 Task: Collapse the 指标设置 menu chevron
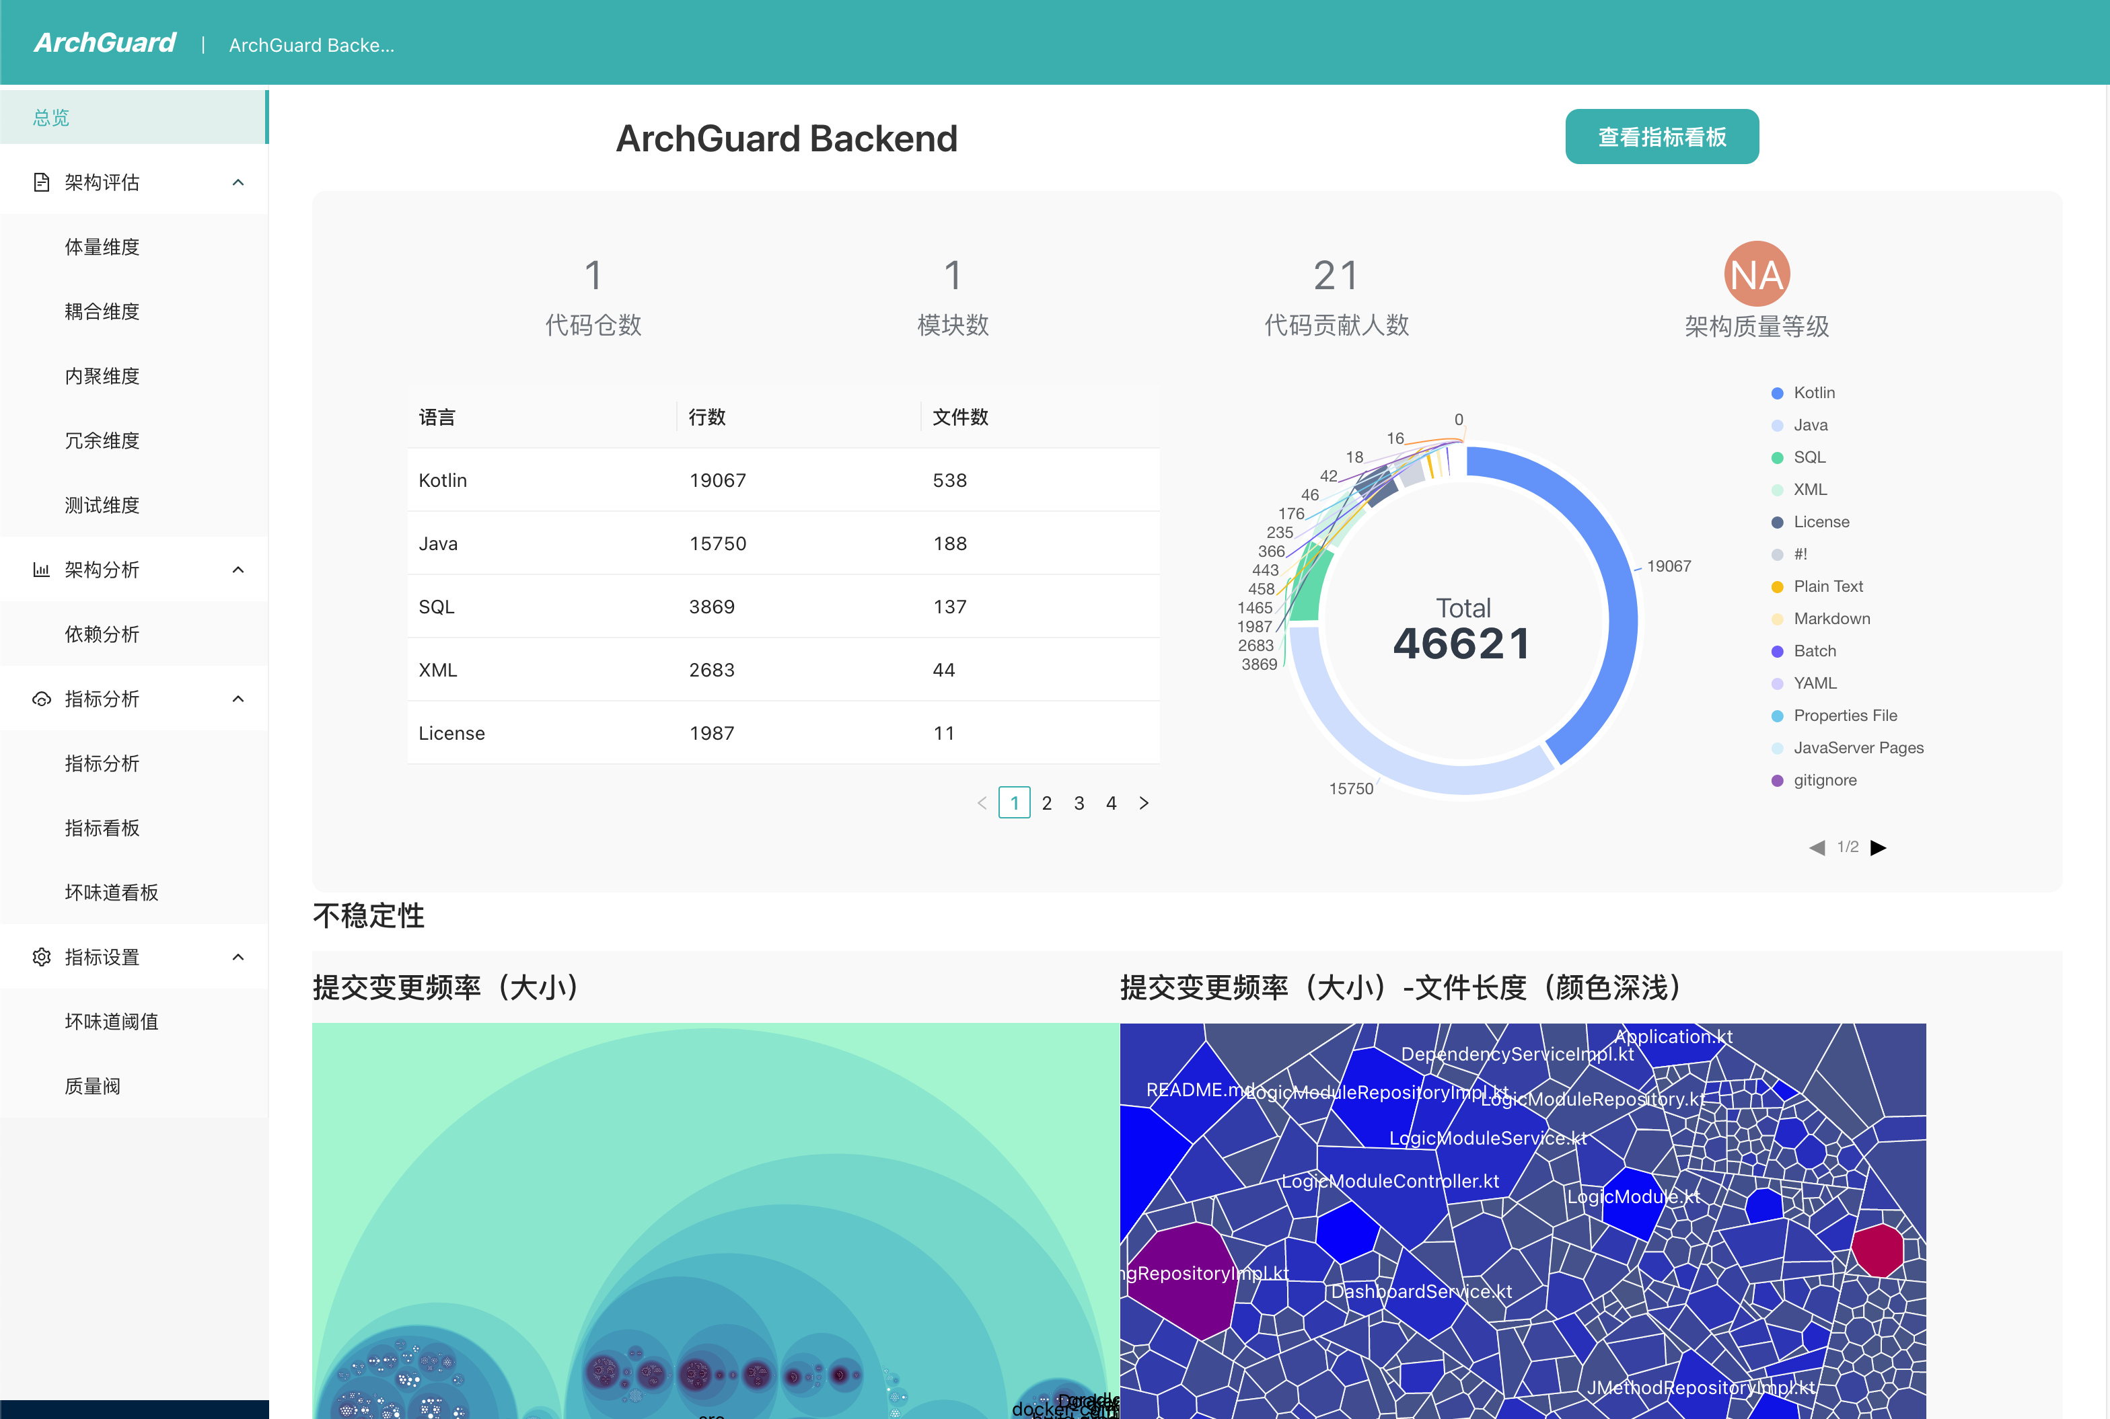click(238, 958)
